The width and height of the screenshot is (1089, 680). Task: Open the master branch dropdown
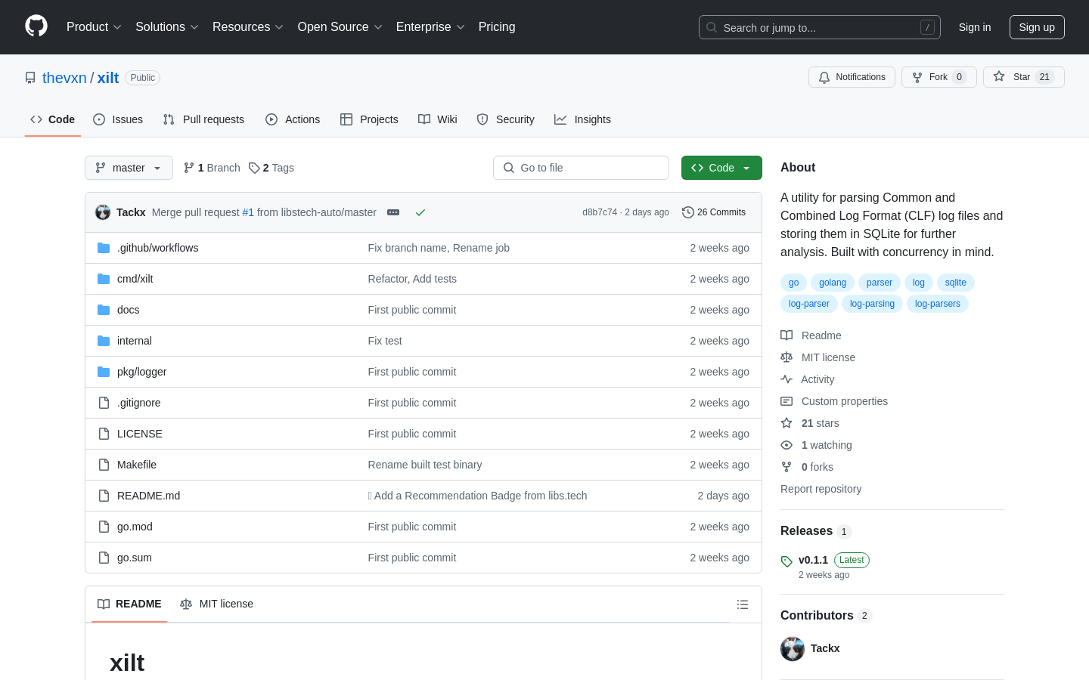pos(129,168)
